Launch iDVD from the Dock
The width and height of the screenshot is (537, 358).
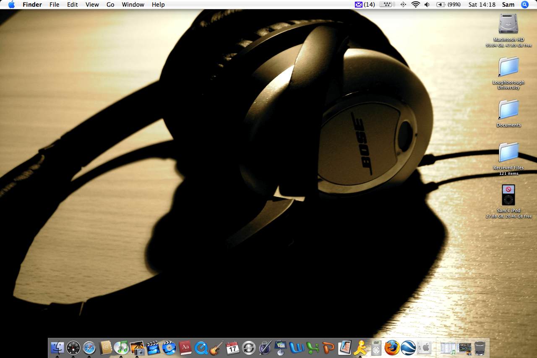pos(169,348)
